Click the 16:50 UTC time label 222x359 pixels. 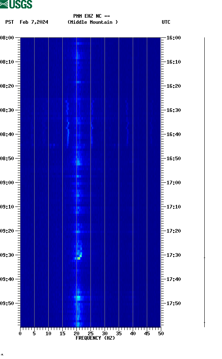click(x=173, y=159)
